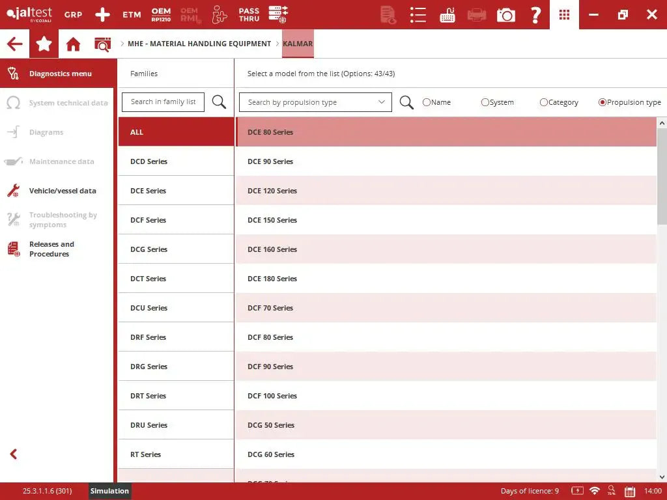This screenshot has height=500, width=667.
Task: Click the Search in family list field
Action: pos(163,102)
